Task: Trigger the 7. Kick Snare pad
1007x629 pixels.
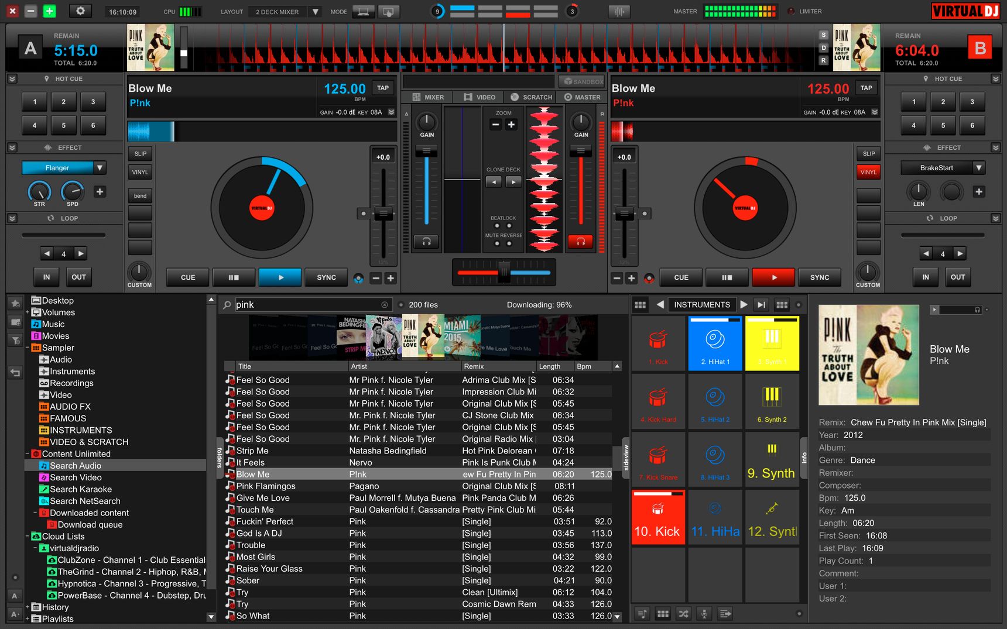Action: (x=658, y=459)
